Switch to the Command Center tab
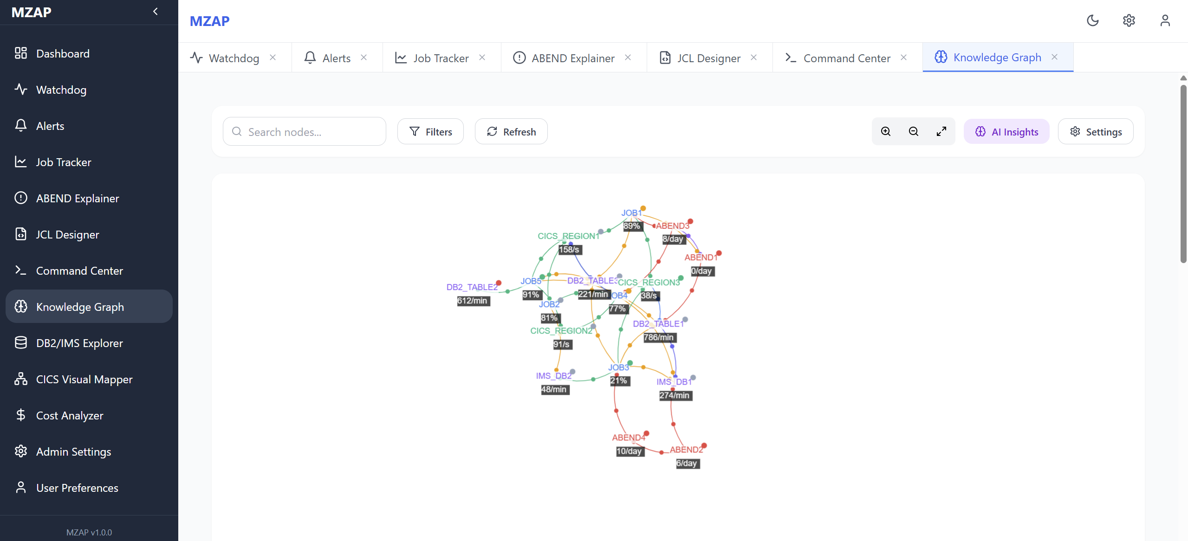The image size is (1188, 541). click(846, 58)
